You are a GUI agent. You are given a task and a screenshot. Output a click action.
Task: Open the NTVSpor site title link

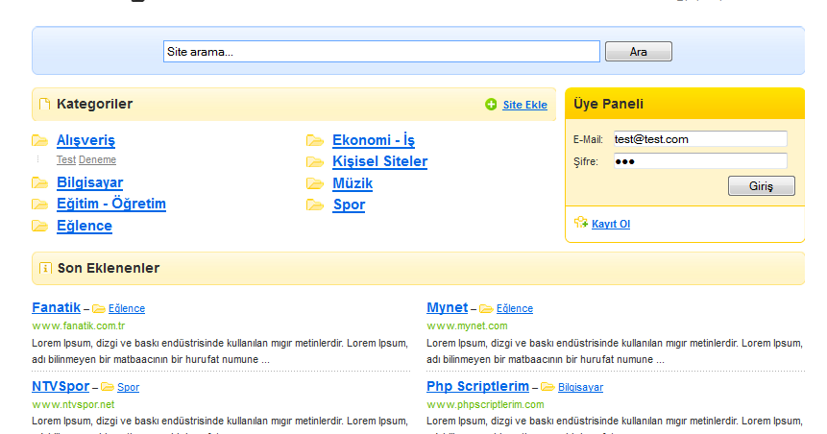point(61,386)
